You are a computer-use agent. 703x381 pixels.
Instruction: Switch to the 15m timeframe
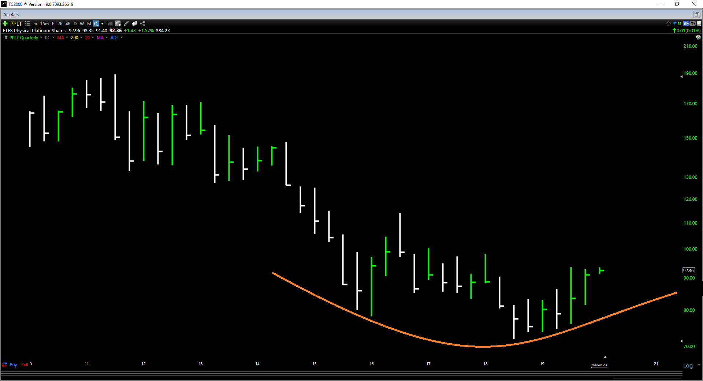coord(44,24)
